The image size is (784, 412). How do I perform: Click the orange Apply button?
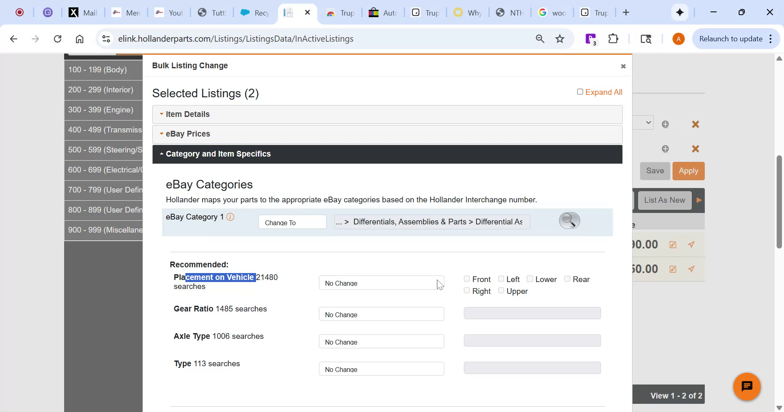688,171
